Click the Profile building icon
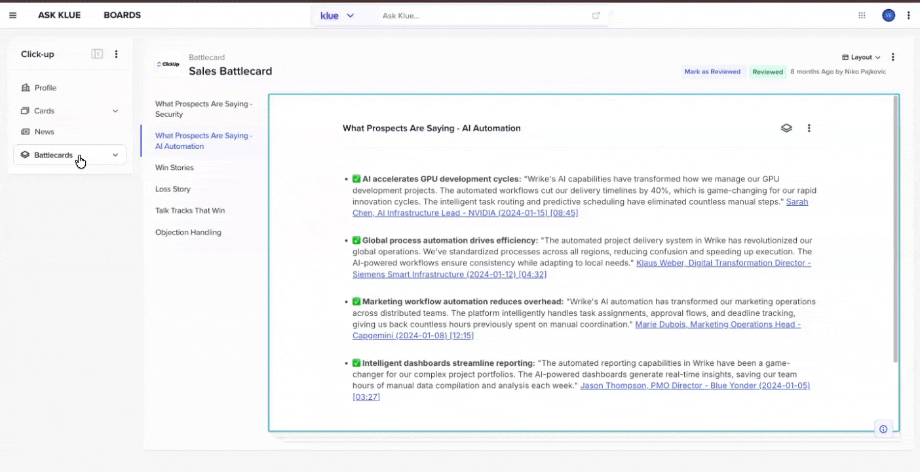Image resolution: width=920 pixels, height=472 pixels. 26,88
